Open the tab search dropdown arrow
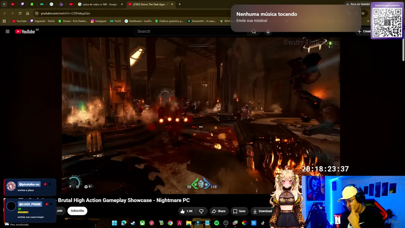The width and height of the screenshot is (405, 228). [x=4, y=4]
